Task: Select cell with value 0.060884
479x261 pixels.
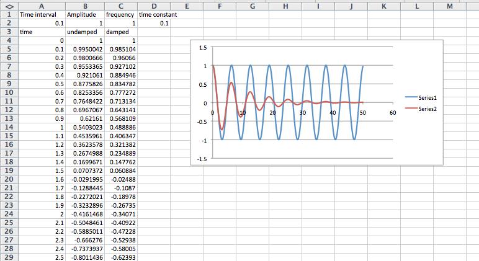Action: point(121,170)
